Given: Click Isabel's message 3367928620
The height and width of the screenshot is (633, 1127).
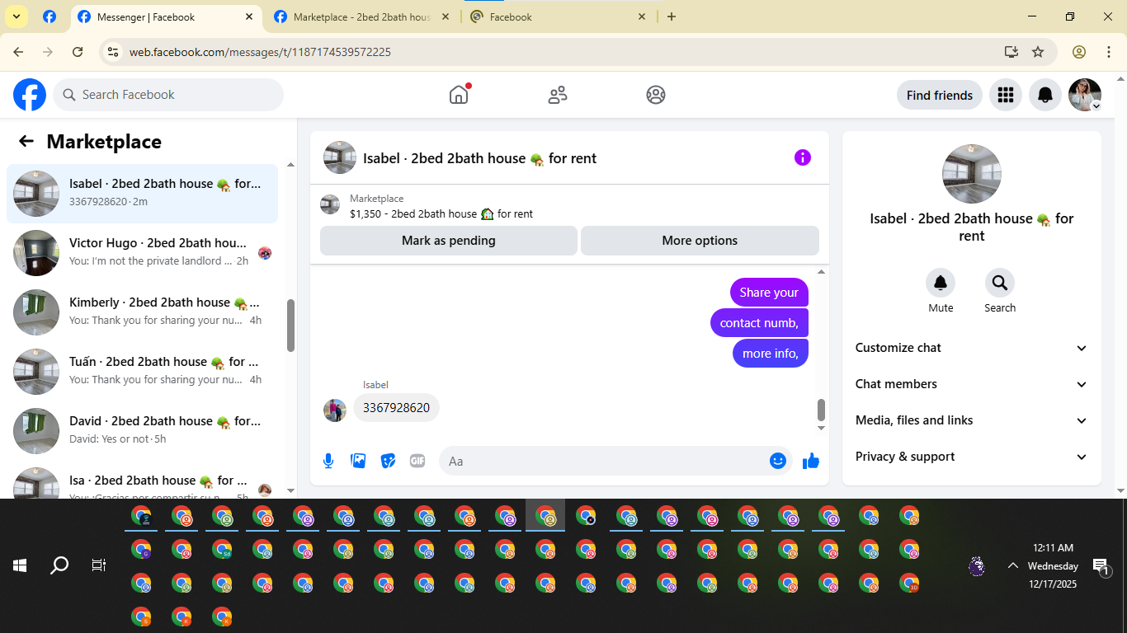Looking at the screenshot, I should coord(396,408).
